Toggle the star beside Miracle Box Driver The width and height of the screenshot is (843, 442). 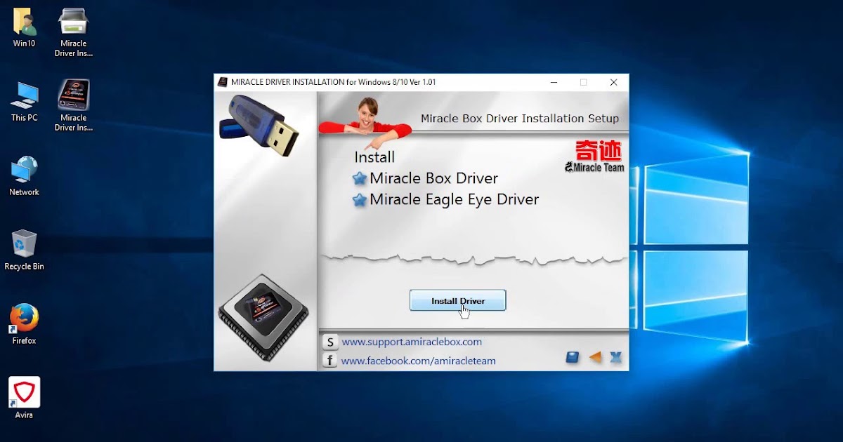point(360,178)
